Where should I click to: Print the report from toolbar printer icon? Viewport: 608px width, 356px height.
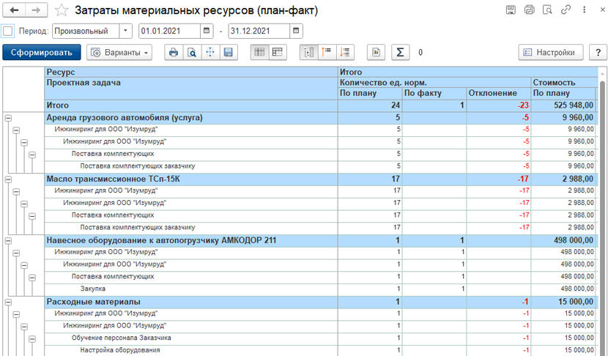coord(174,52)
